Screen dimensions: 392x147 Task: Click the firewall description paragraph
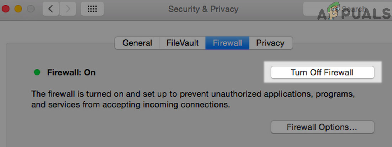(x=194, y=99)
